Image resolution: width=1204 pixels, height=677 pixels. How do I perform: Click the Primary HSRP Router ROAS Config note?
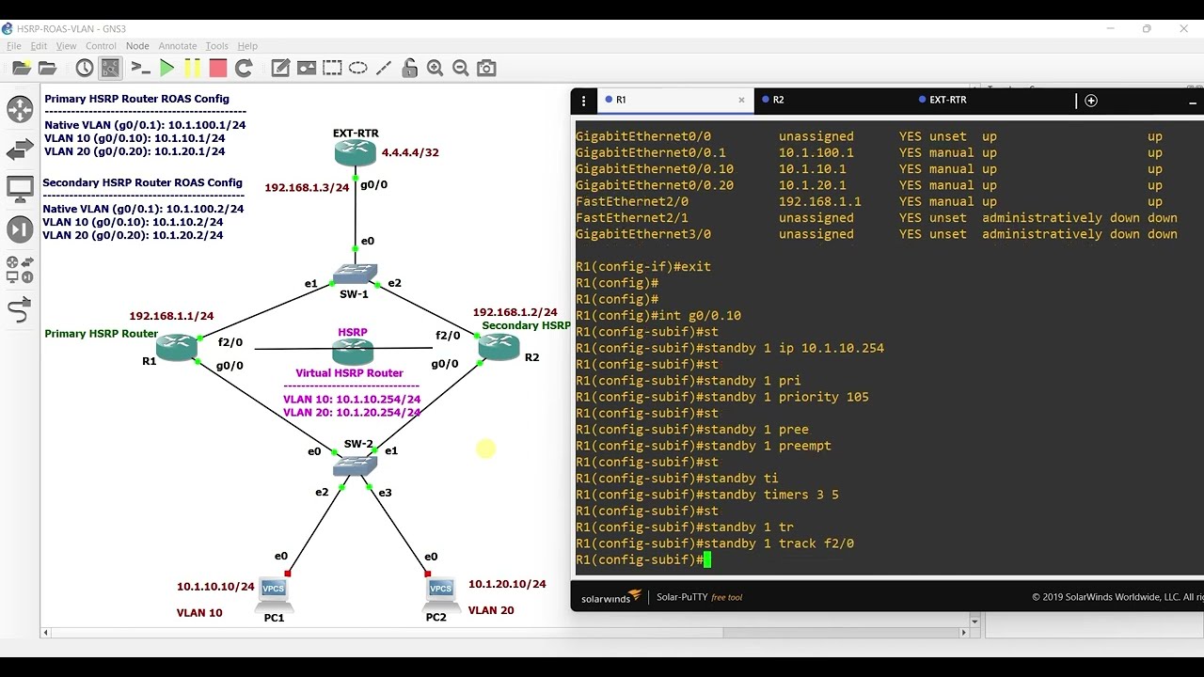coord(136,99)
